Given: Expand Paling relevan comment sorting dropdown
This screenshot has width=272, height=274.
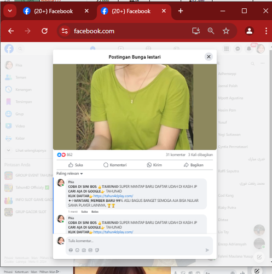Looking at the screenshot, I should click(x=70, y=174).
